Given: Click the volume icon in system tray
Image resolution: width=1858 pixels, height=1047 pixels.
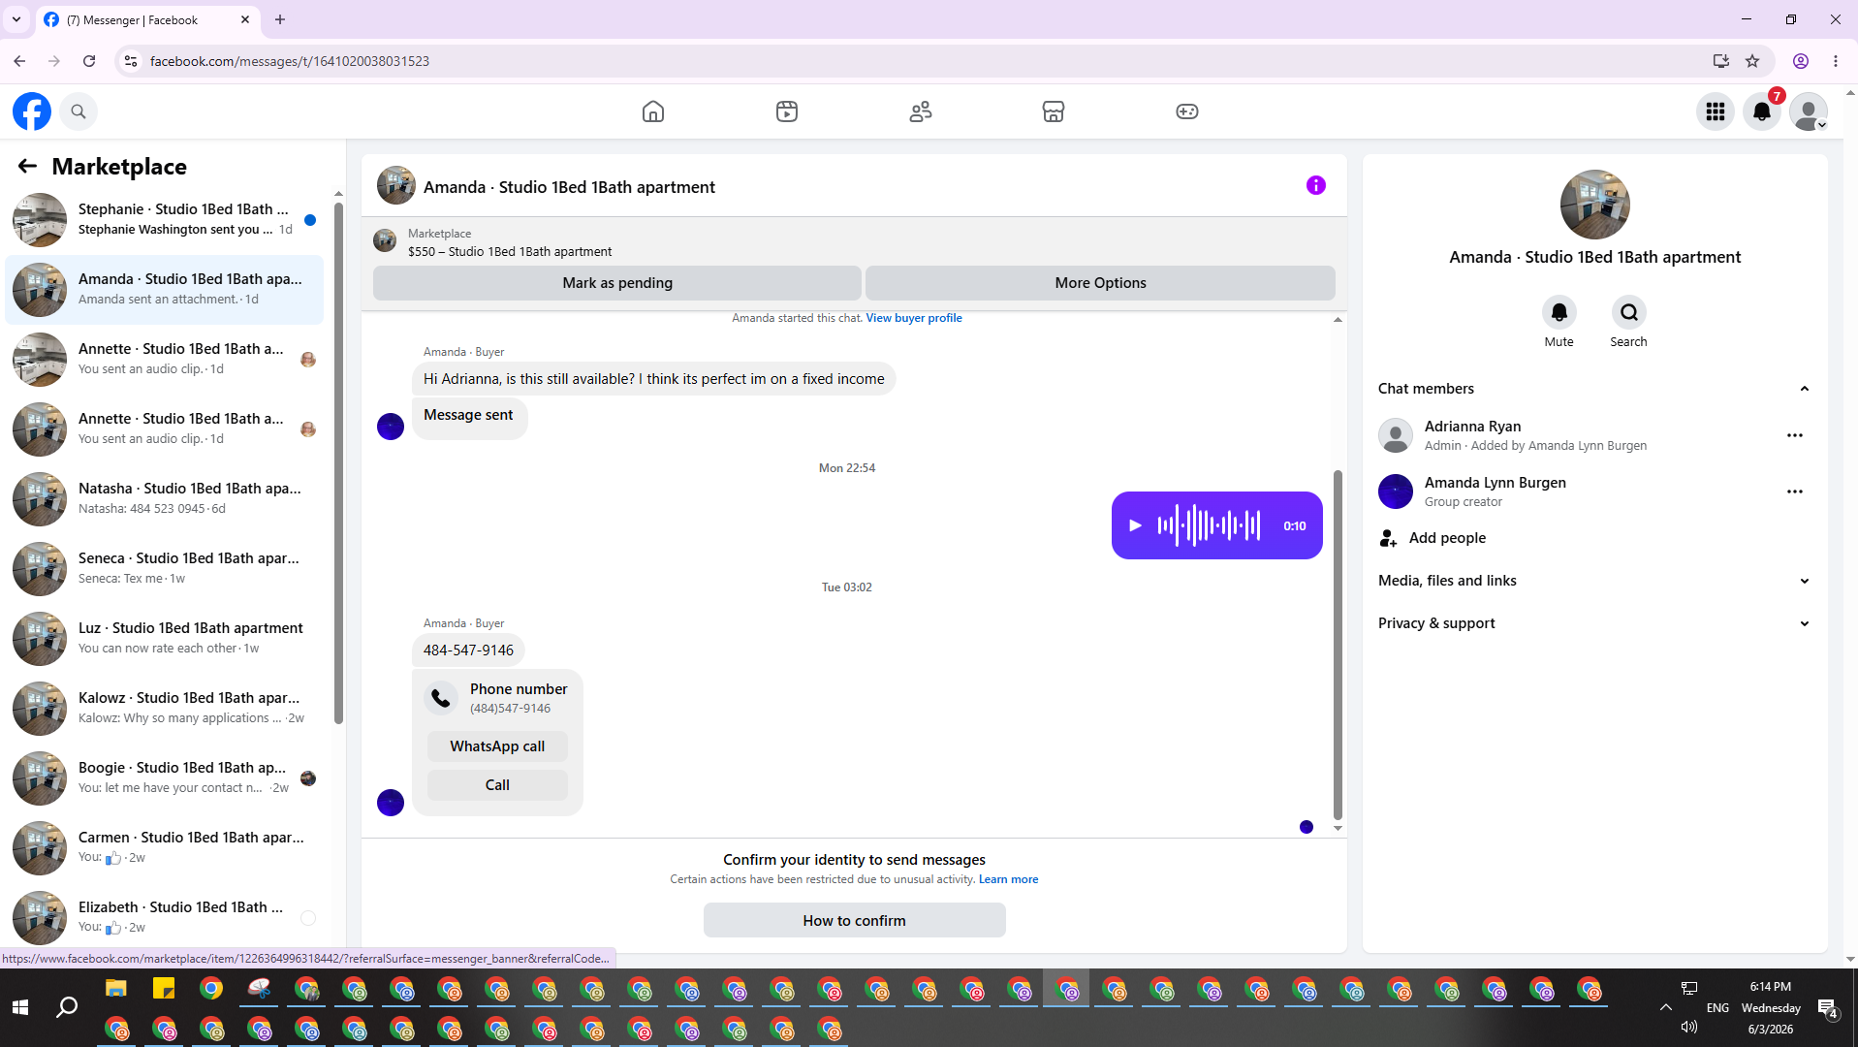Looking at the screenshot, I should coord(1689,1027).
